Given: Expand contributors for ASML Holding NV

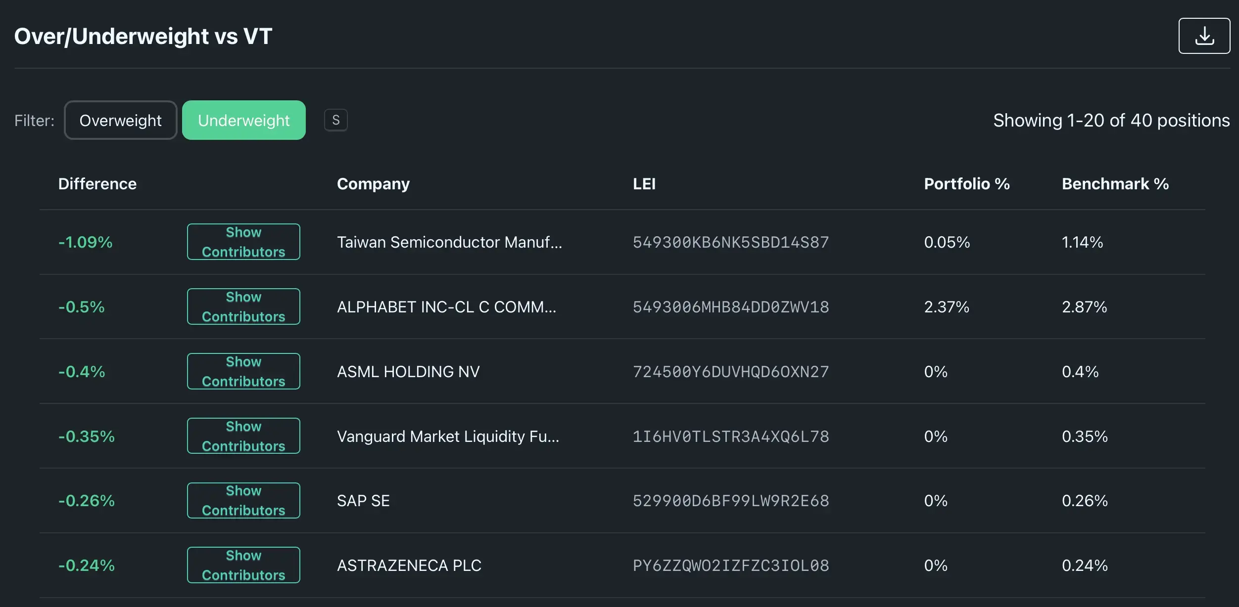Looking at the screenshot, I should click(x=243, y=371).
